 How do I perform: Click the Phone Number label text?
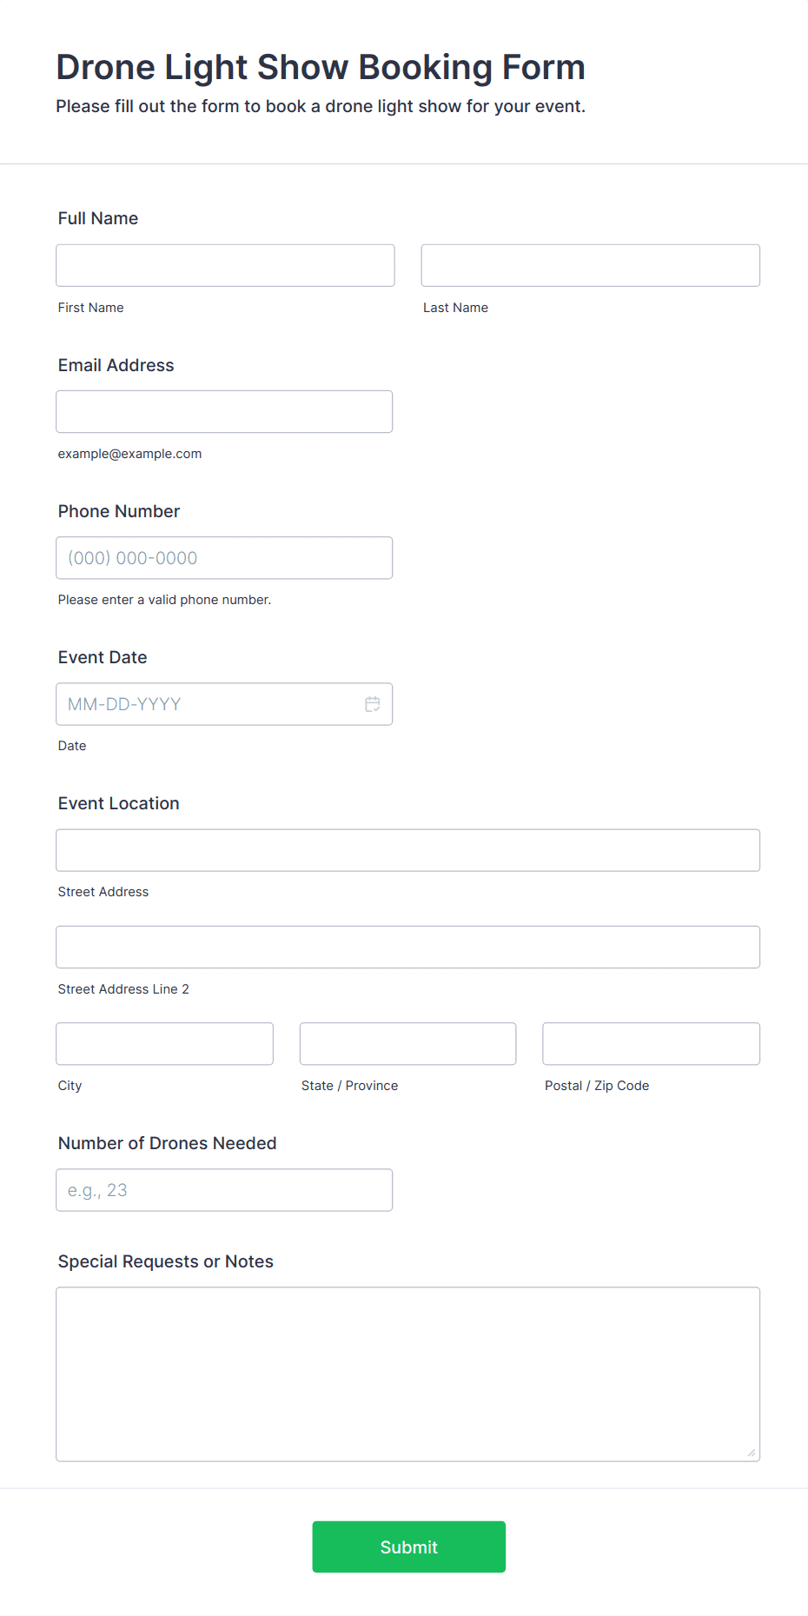119,511
